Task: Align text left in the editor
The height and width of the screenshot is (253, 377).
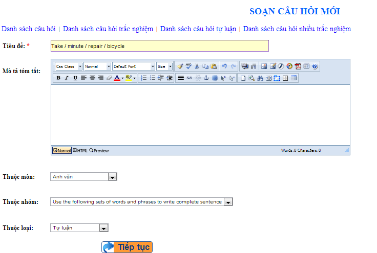Action: click(x=83, y=78)
